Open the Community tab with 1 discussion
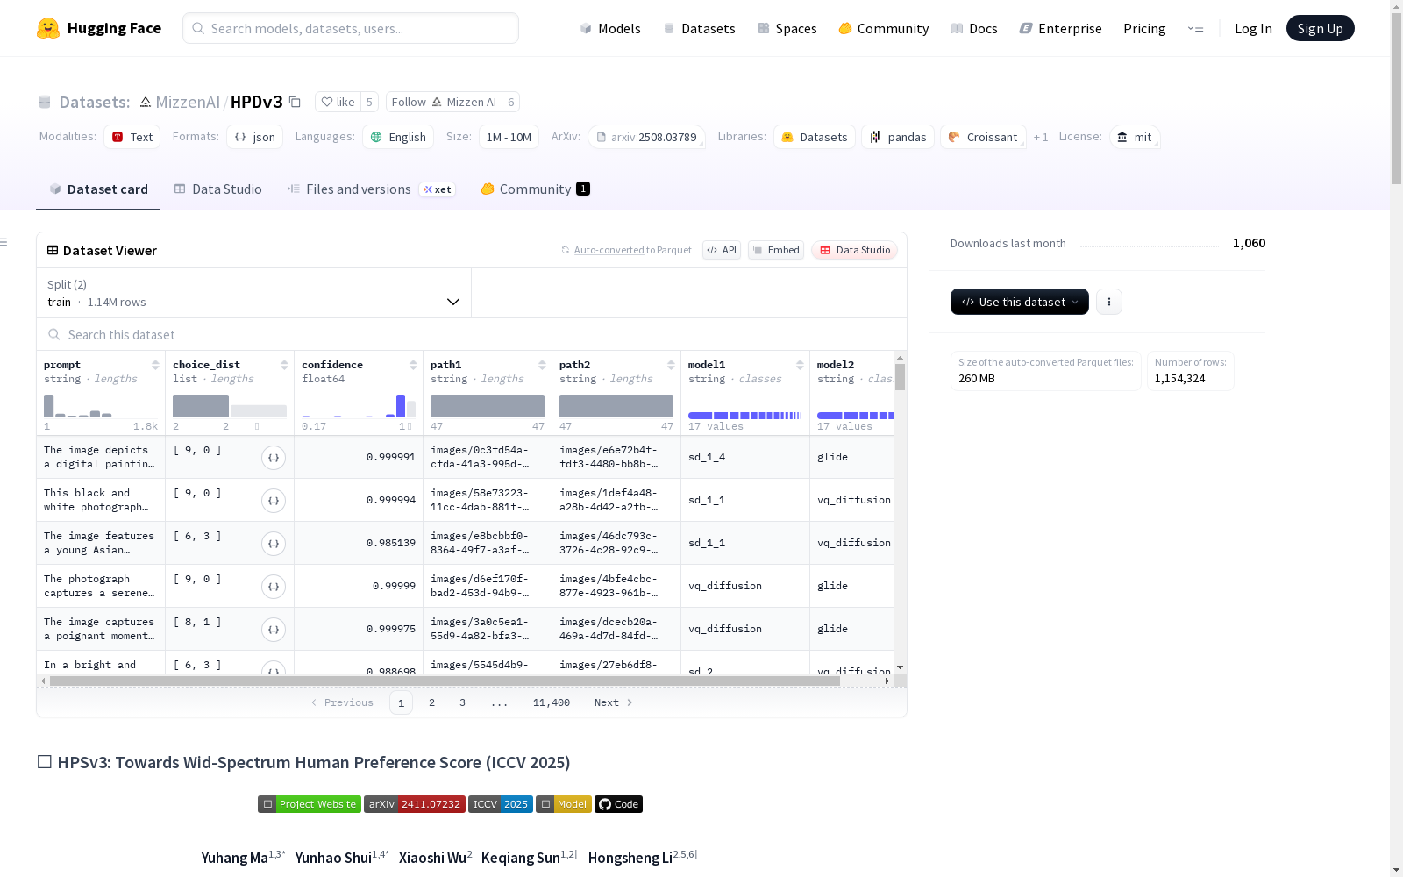 click(x=535, y=189)
